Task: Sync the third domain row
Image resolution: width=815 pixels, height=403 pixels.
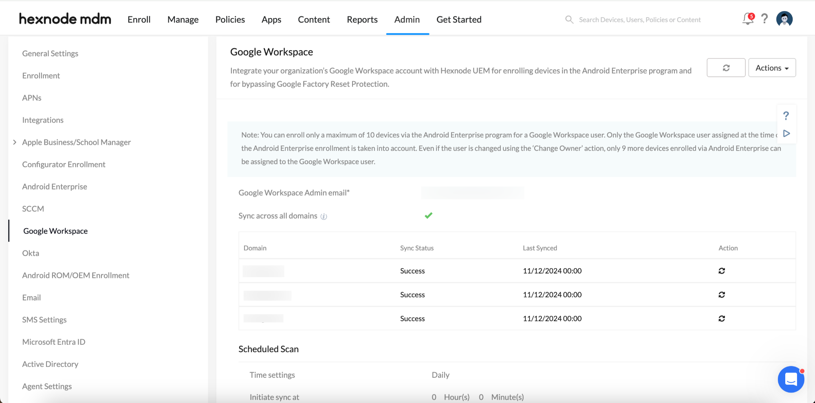Action: click(722, 319)
